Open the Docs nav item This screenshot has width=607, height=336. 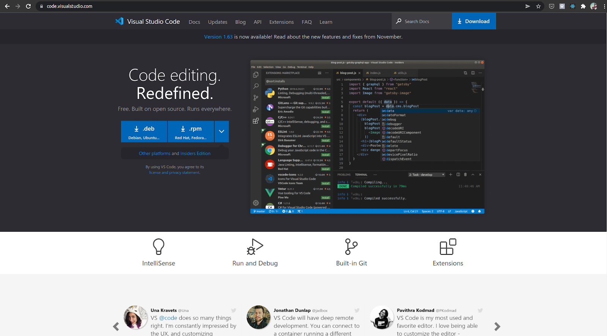[194, 22]
